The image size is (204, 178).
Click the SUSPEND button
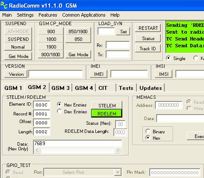click(x=18, y=39)
